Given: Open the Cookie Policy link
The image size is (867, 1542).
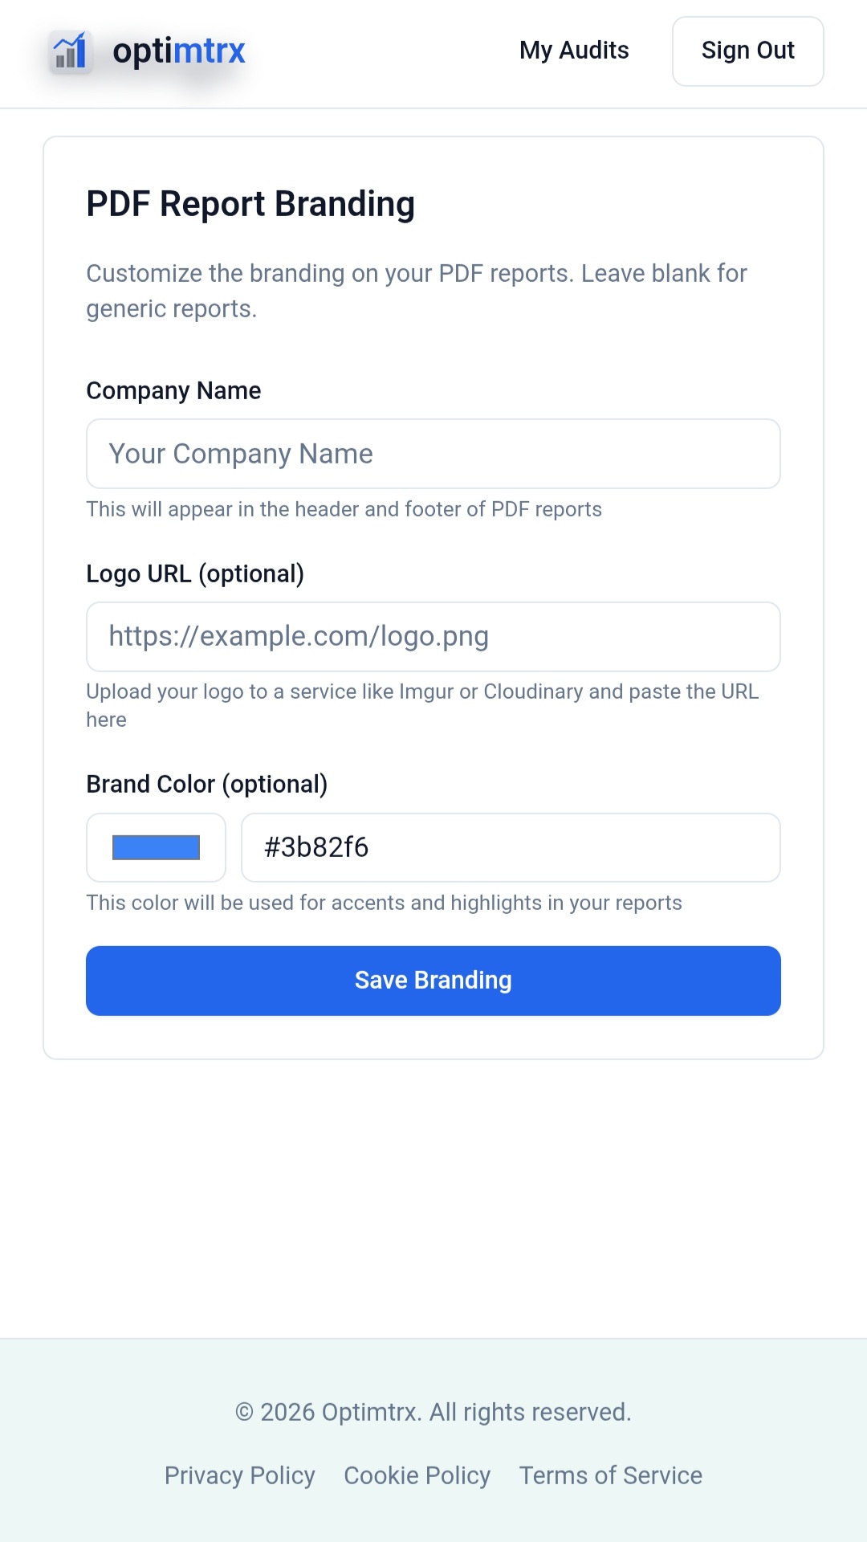Looking at the screenshot, I should (x=417, y=1475).
